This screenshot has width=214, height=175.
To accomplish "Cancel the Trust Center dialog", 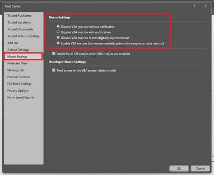I will (x=200, y=168).
